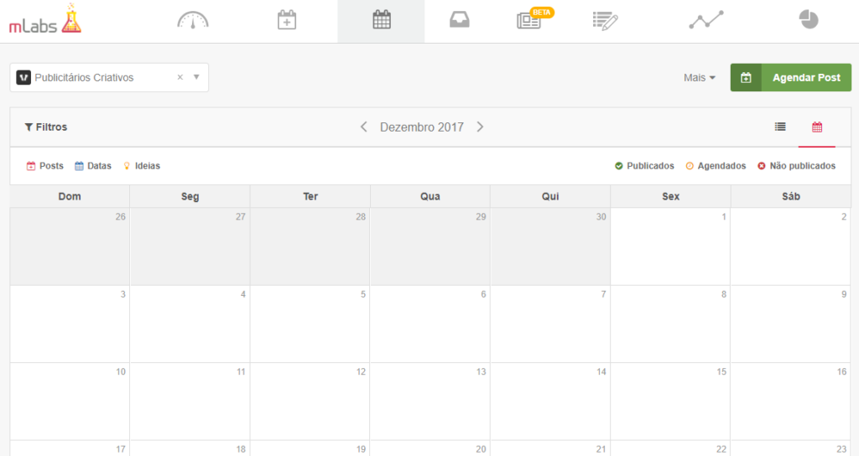Image resolution: width=859 pixels, height=456 pixels.
Task: Click the Agendar Post button
Action: pyautogui.click(x=790, y=77)
